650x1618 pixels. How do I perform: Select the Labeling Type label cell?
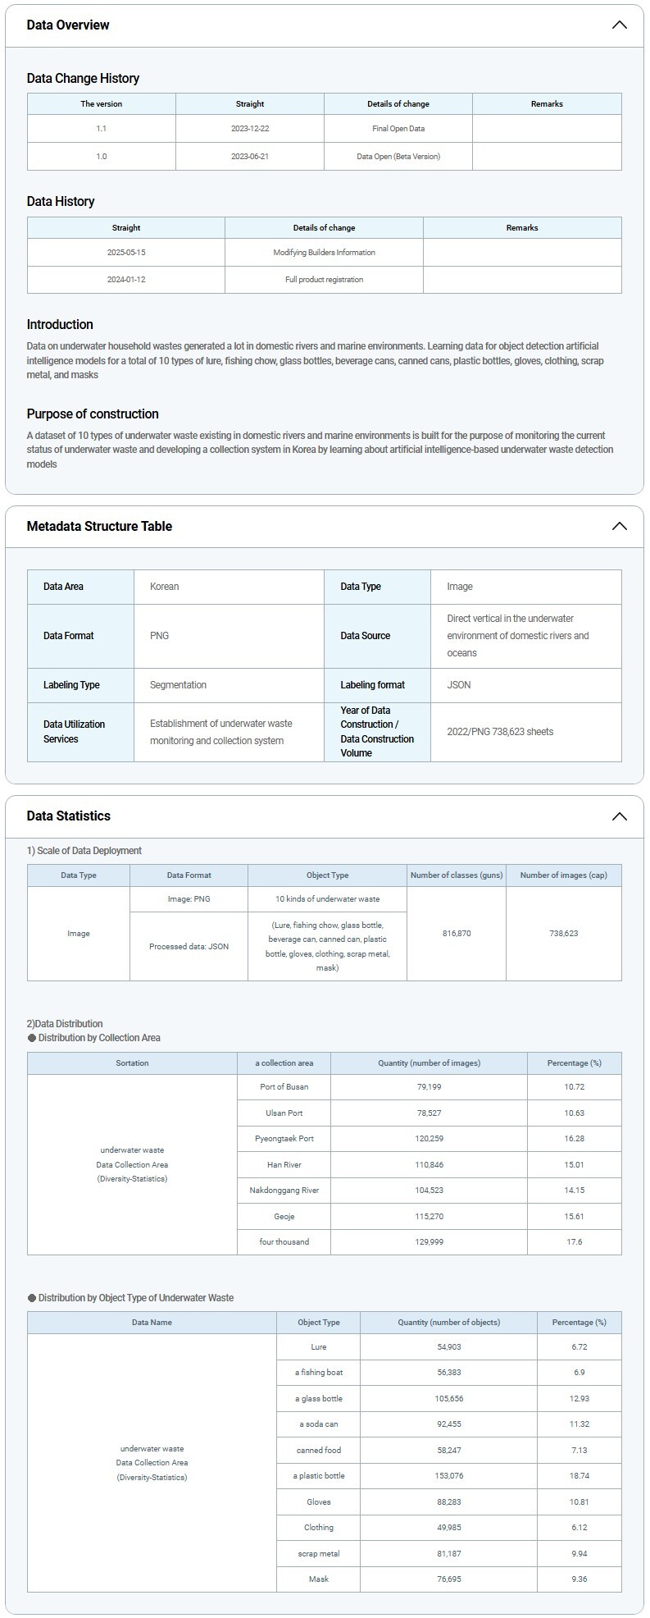[71, 685]
